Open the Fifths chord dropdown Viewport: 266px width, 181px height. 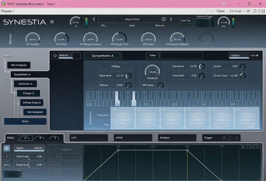point(116,67)
